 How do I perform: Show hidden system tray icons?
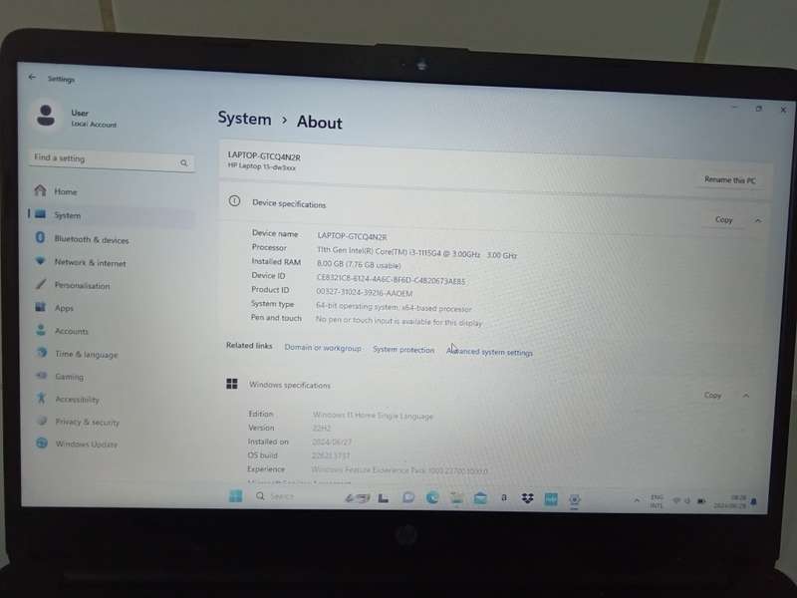point(637,501)
